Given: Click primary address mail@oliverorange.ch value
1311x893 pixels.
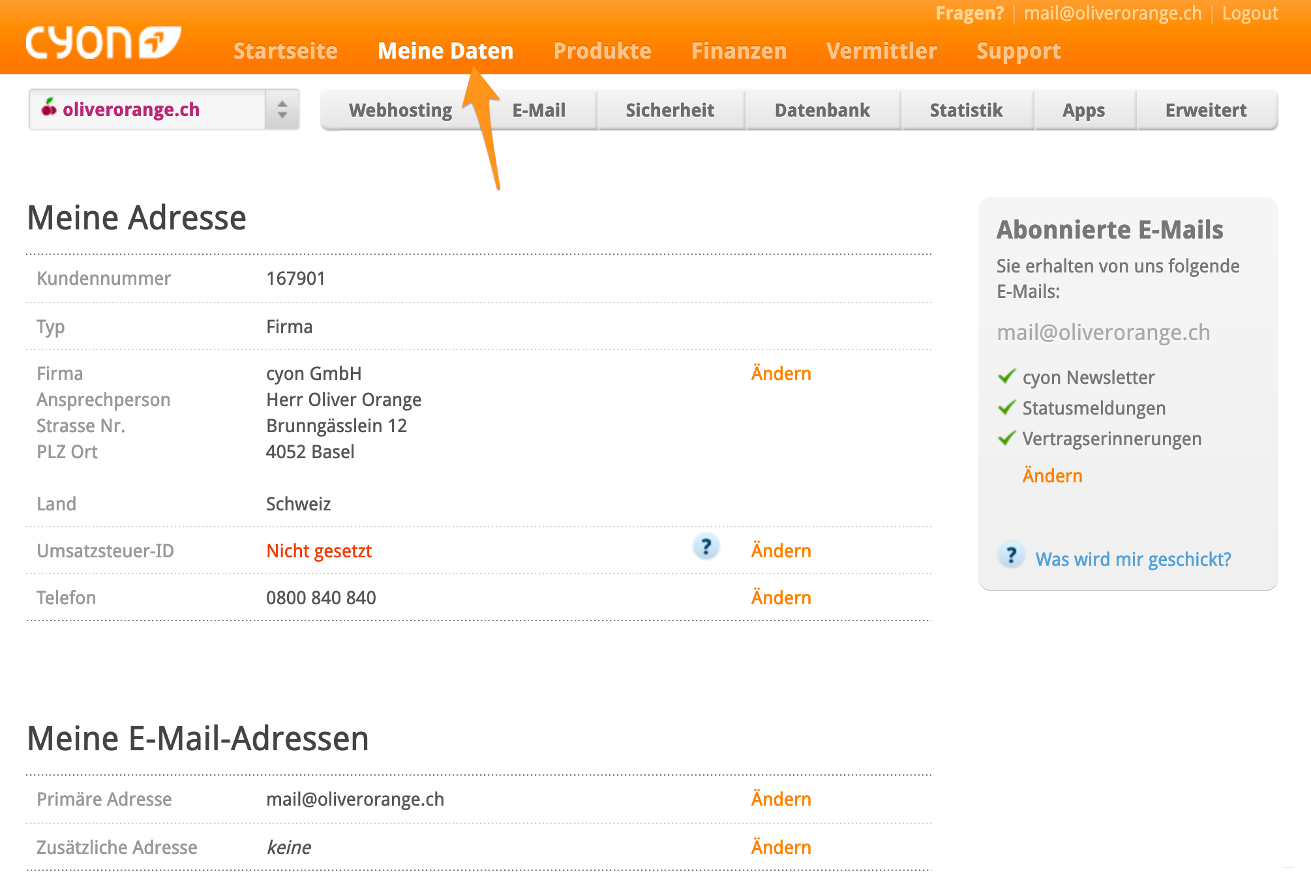Looking at the screenshot, I should 355,799.
